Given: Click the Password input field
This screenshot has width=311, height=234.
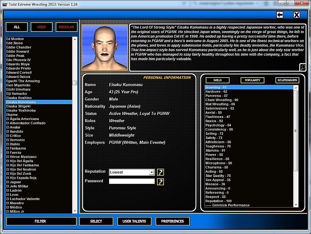Looking at the screenshot, I should (132, 181).
